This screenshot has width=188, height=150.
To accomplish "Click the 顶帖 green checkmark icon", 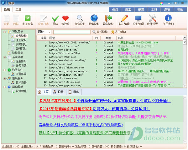I will click(x=55, y=20).
